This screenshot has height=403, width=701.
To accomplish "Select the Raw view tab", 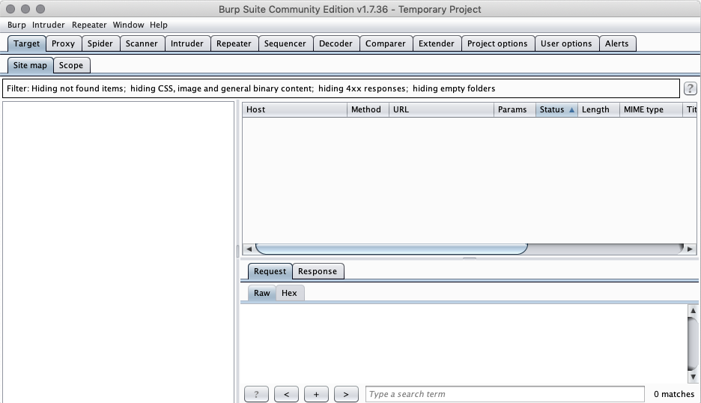I will point(262,293).
